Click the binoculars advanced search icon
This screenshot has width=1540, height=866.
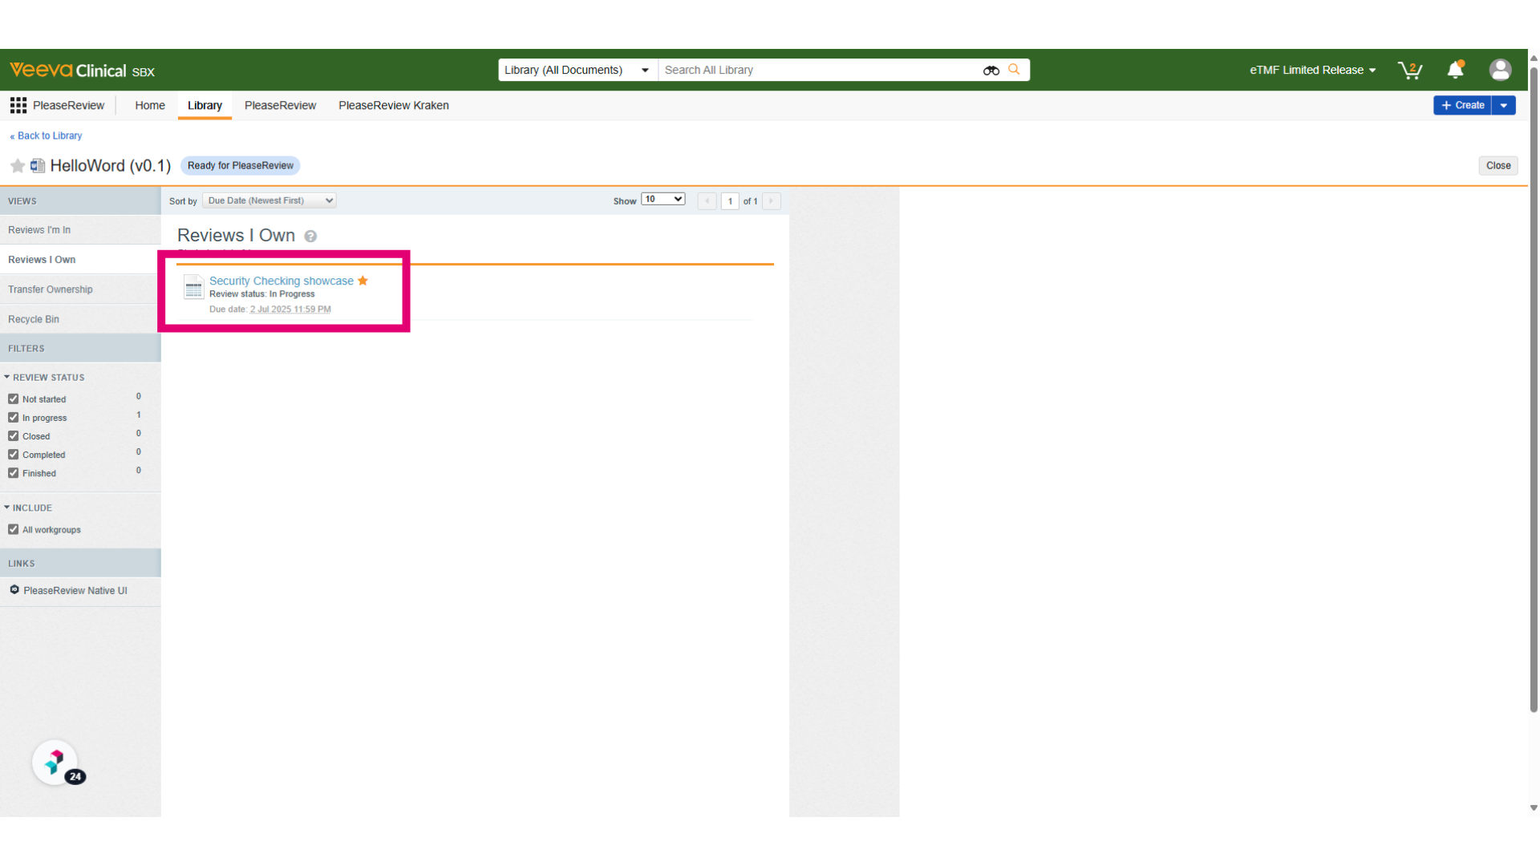(991, 71)
